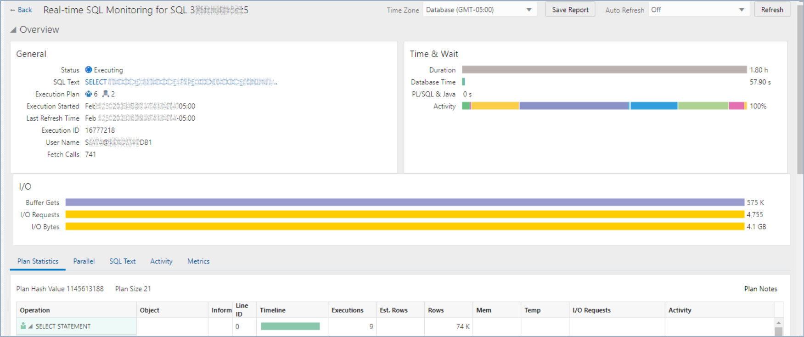Select the Metrics tab

[198, 261]
